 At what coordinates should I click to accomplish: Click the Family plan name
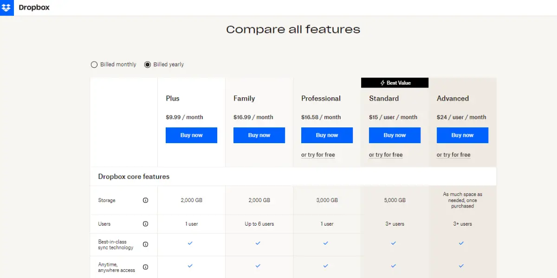coord(244,98)
